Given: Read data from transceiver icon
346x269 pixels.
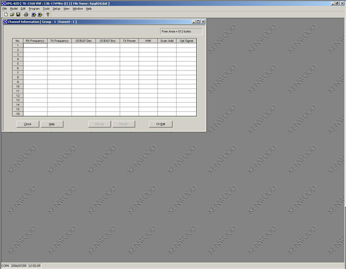Looking at the screenshot, I should 34,14.
